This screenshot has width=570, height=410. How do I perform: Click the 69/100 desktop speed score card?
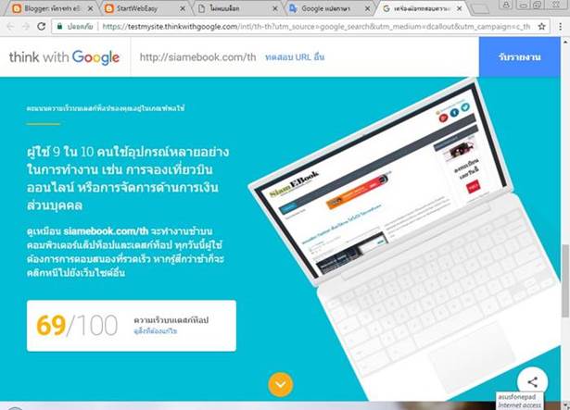pos(132,326)
